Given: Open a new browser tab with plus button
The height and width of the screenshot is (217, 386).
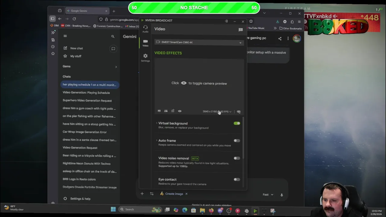Looking at the screenshot, I should [114, 11].
